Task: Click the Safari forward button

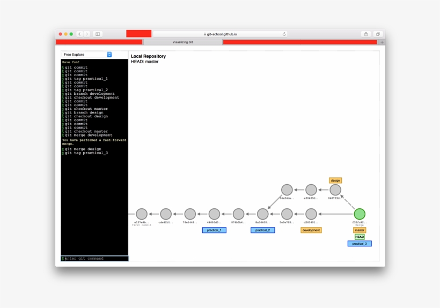Action: (87, 34)
